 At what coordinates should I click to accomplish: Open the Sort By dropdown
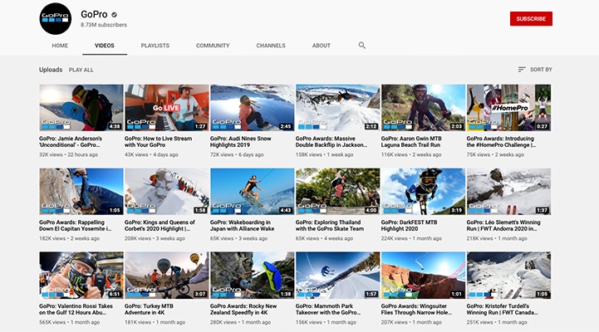point(535,70)
